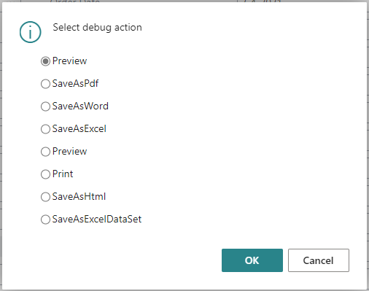Click the Print label text
Image resolution: width=369 pixels, height=291 pixels.
coord(63,174)
